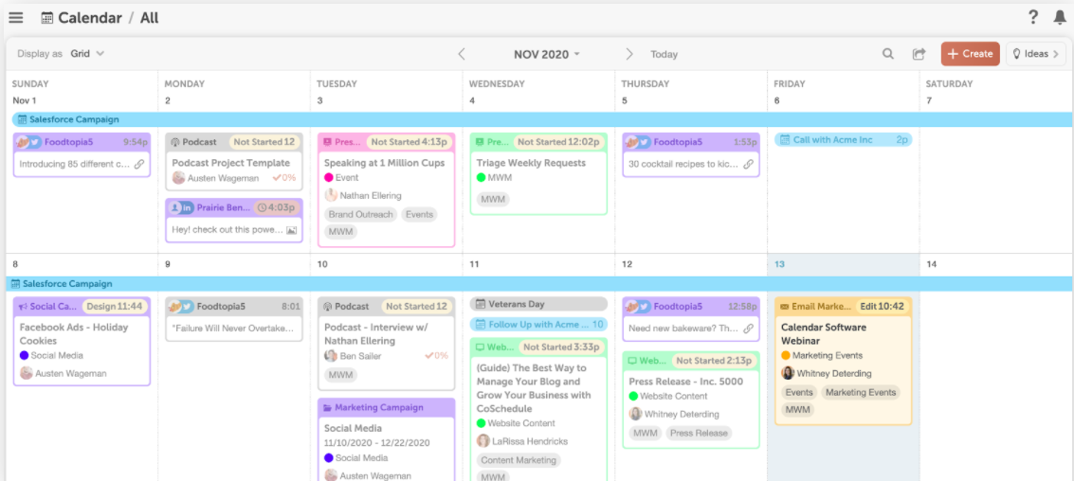The image size is (1074, 481).
Task: Click the calendar search magnifier icon
Action: pos(888,54)
